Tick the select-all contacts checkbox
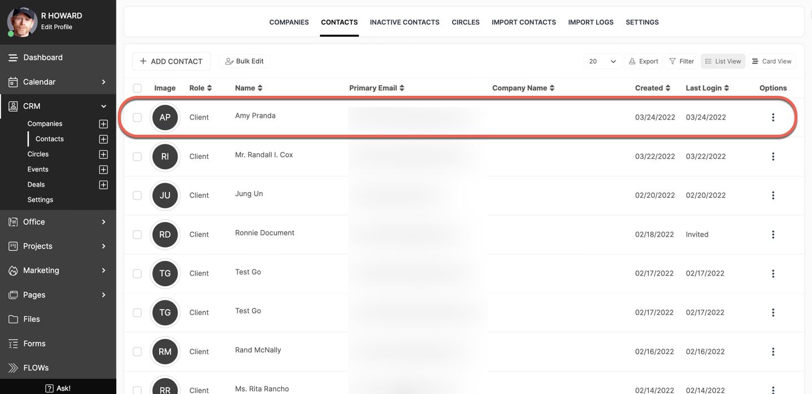The image size is (812, 394). pyautogui.click(x=137, y=88)
